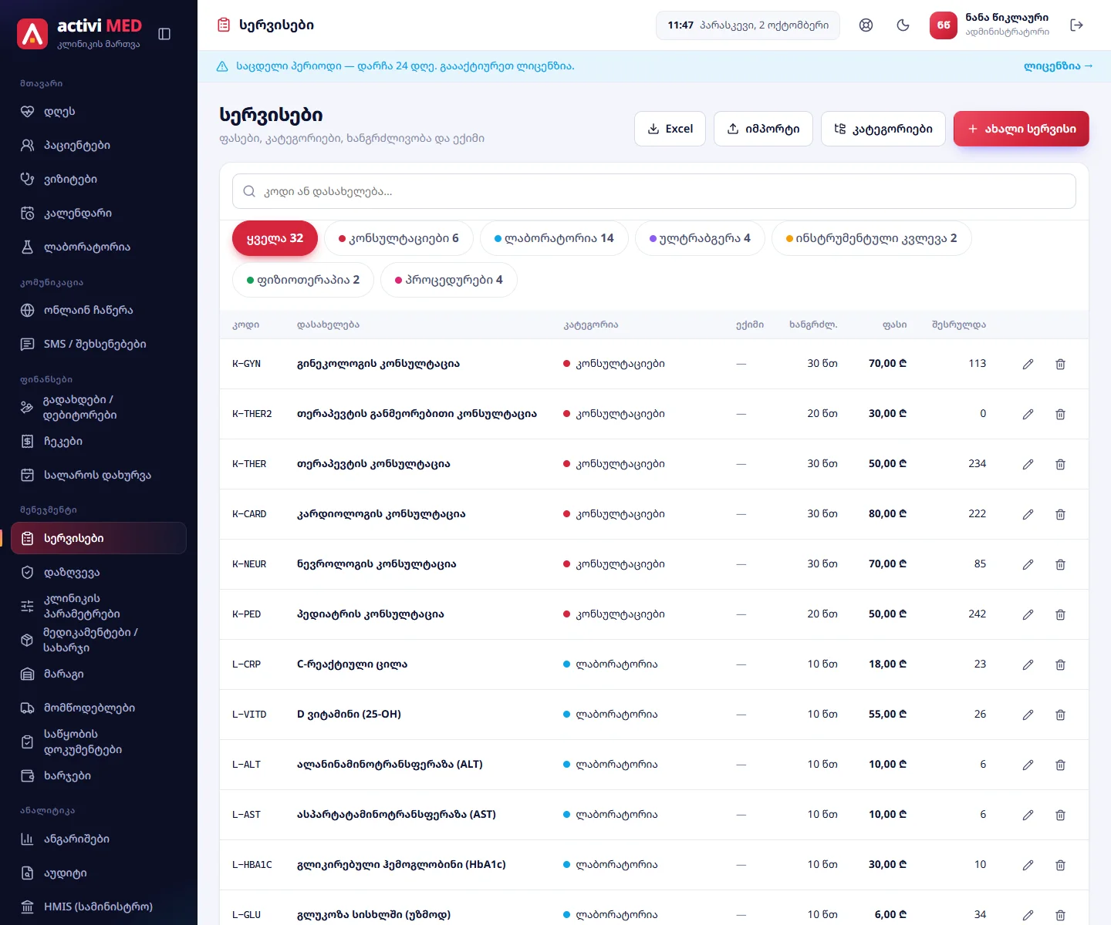1111x925 pixels.
Task: Edit the L-HBA1C service
Action: click(1028, 865)
